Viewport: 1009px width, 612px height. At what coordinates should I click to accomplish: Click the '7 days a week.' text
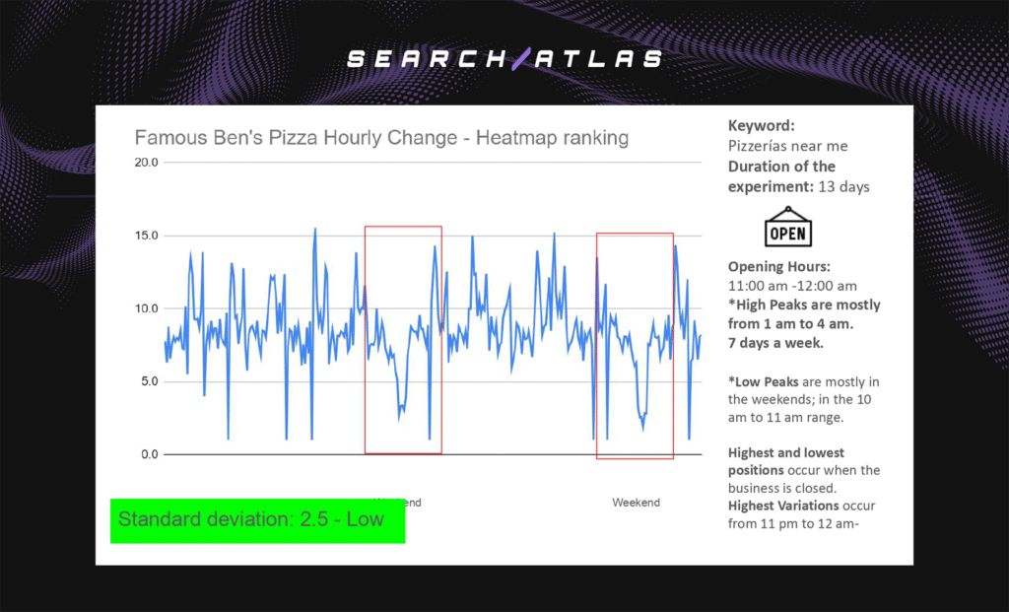pyautogui.click(x=775, y=343)
